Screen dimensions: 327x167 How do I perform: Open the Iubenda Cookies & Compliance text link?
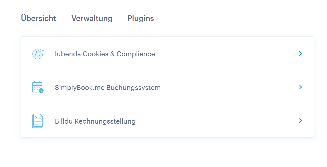[105, 54]
